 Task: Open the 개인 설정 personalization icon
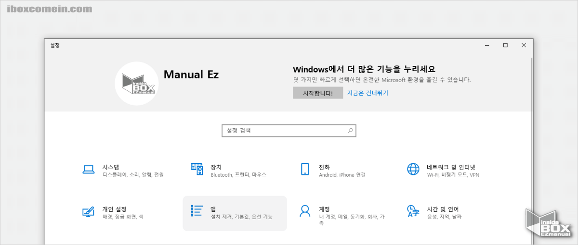[x=89, y=211]
